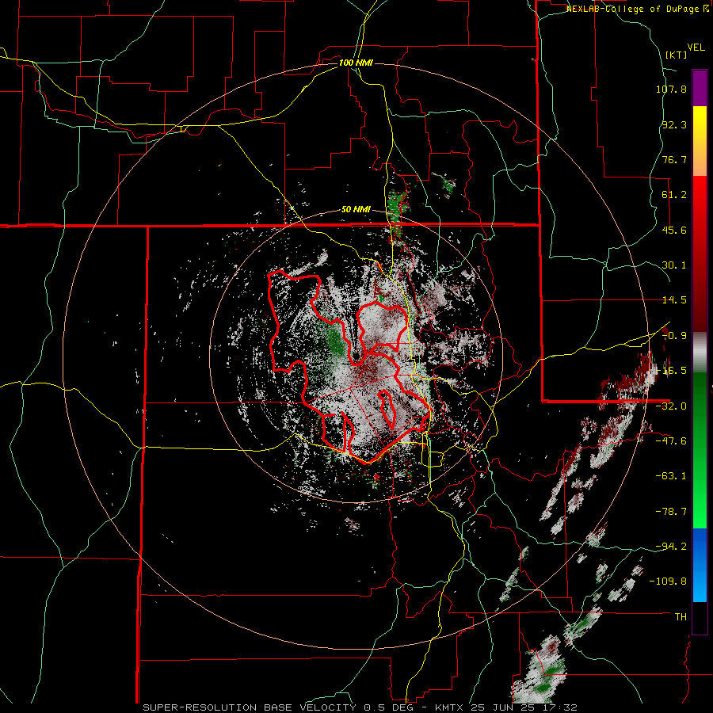The image size is (713, 713).
Task: Select the -109.8 scale label
Action: 669,581
